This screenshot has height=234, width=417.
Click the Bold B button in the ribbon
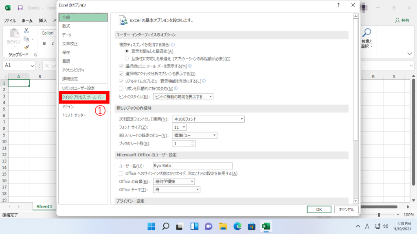click(44, 44)
